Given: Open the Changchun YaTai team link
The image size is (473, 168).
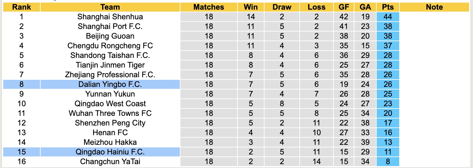Looking at the screenshot, I should coord(110,162).
